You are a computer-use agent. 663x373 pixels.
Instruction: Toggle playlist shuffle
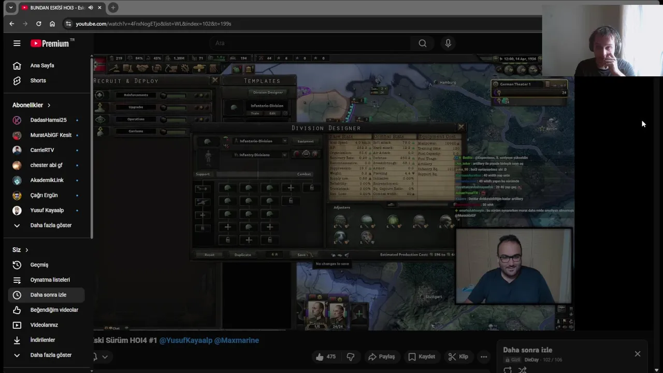pyautogui.click(x=522, y=369)
